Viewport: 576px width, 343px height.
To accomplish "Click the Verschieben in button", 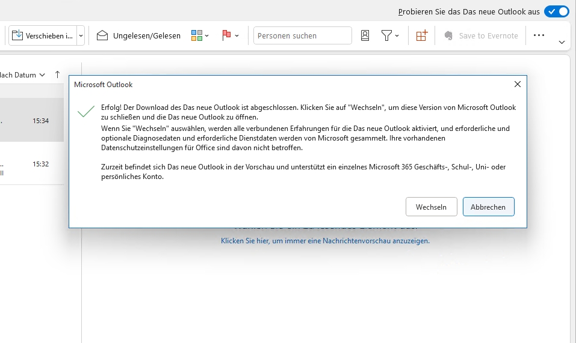I will coord(43,35).
